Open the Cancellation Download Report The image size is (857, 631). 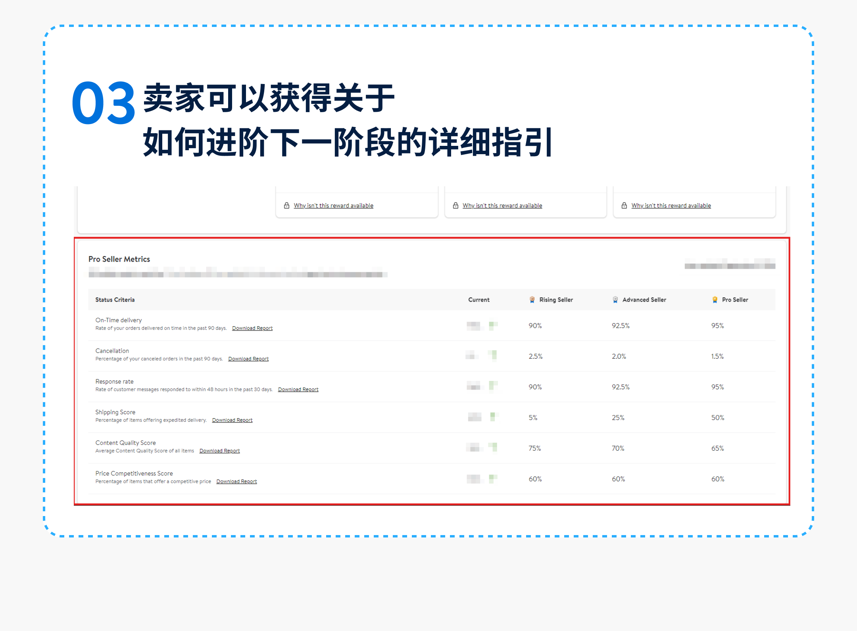pyautogui.click(x=248, y=358)
